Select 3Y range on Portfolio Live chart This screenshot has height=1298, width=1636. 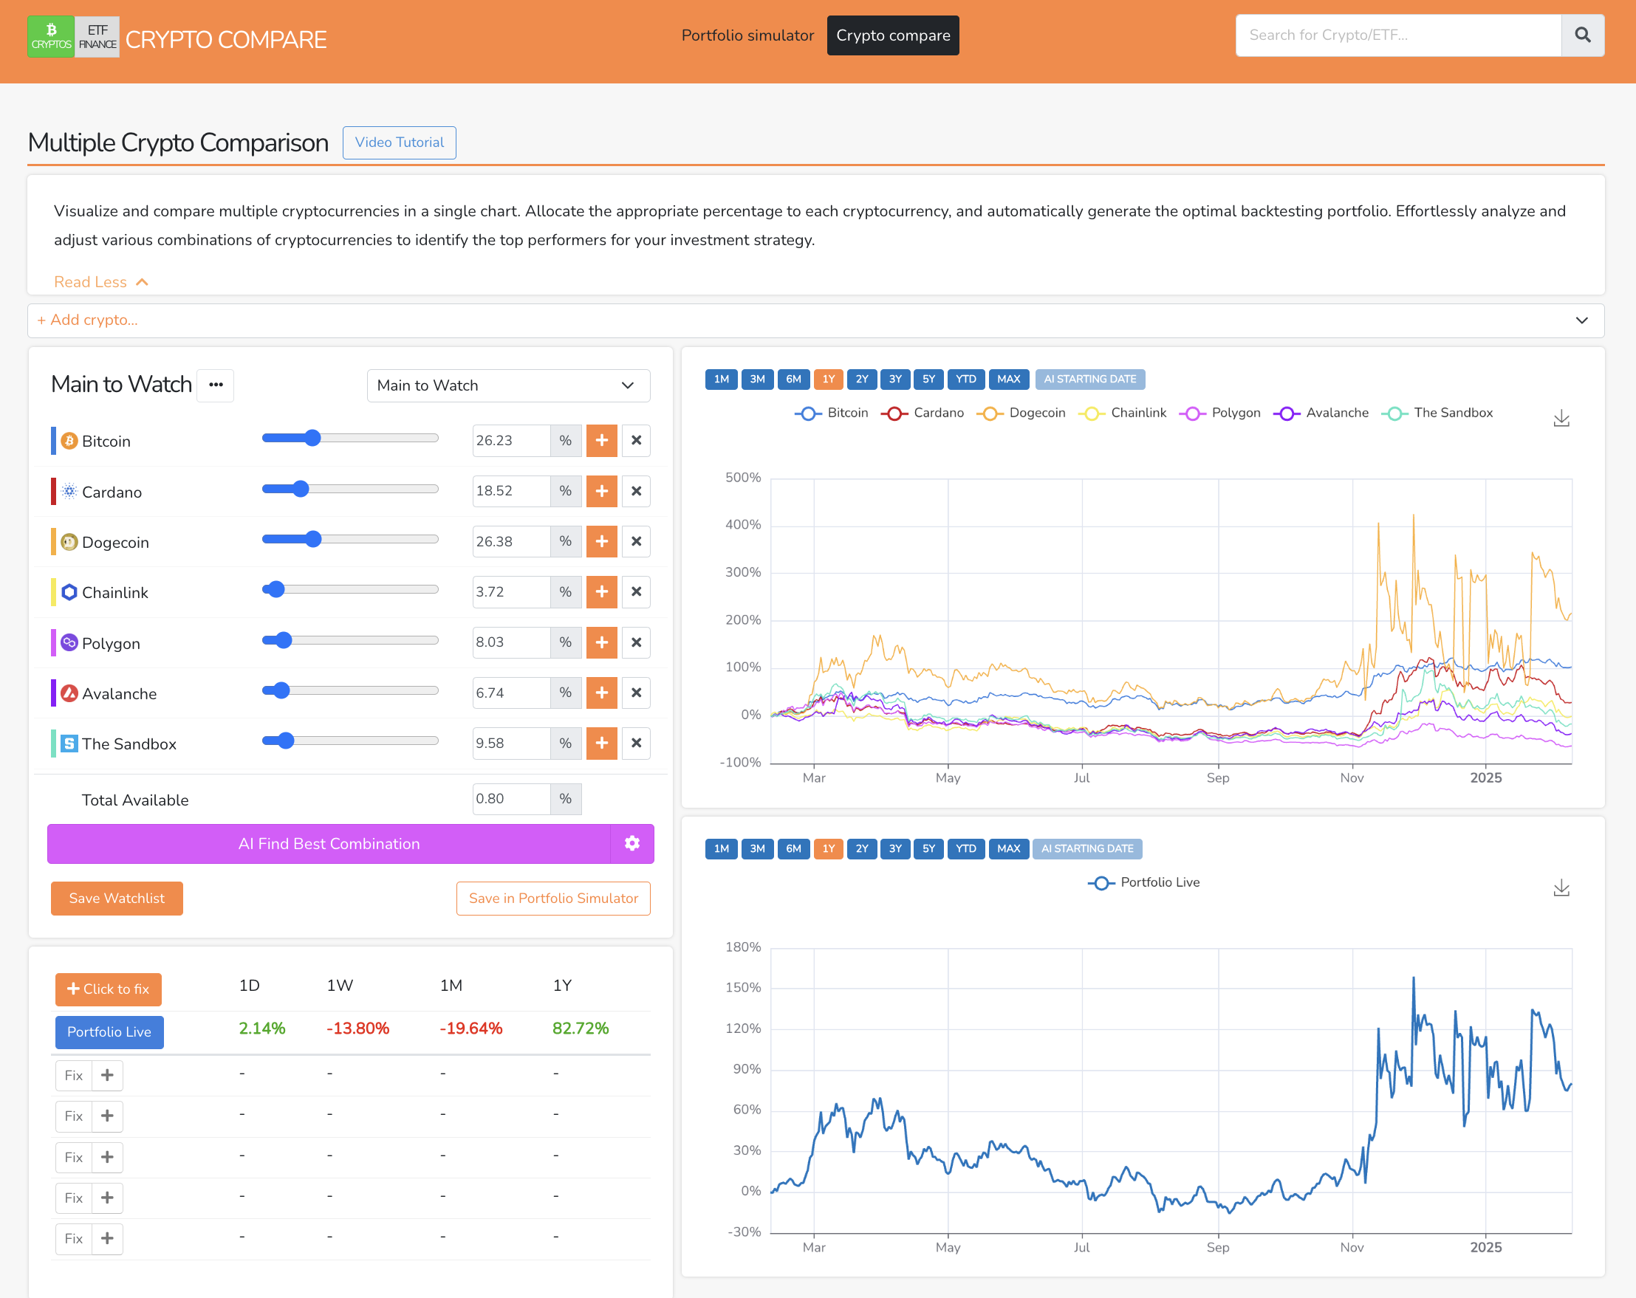(x=895, y=848)
